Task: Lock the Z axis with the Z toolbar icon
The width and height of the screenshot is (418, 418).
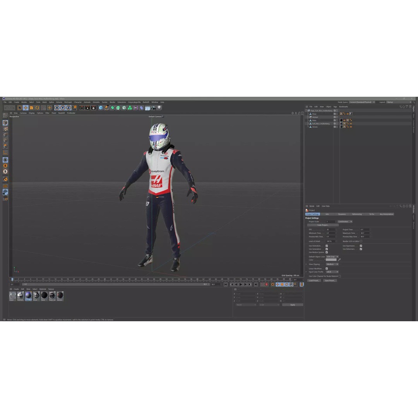Action: pyautogui.click(x=68, y=108)
